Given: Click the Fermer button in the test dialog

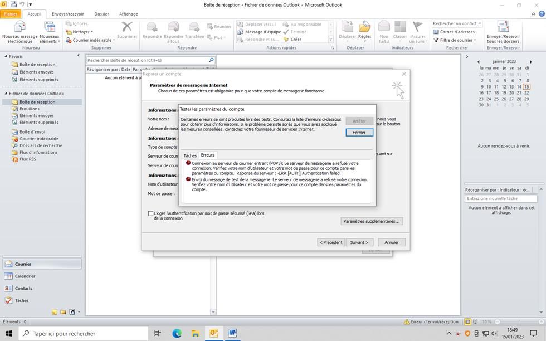Looking at the screenshot, I should [359, 133].
